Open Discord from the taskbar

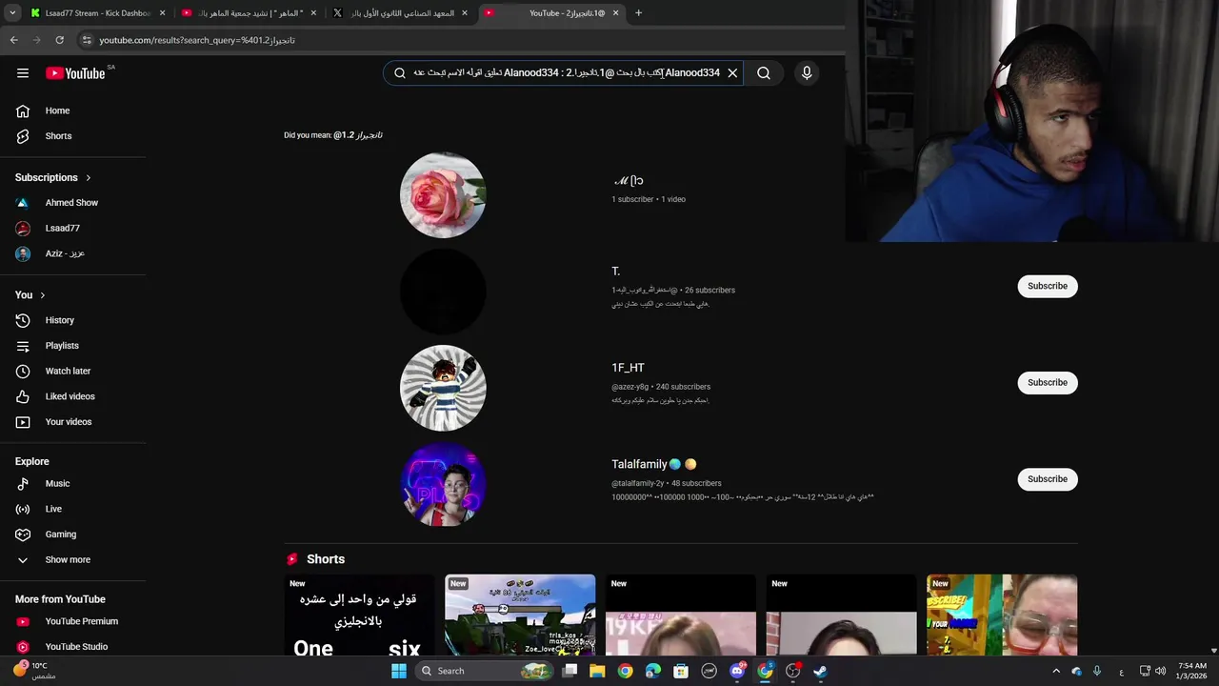[737, 671]
